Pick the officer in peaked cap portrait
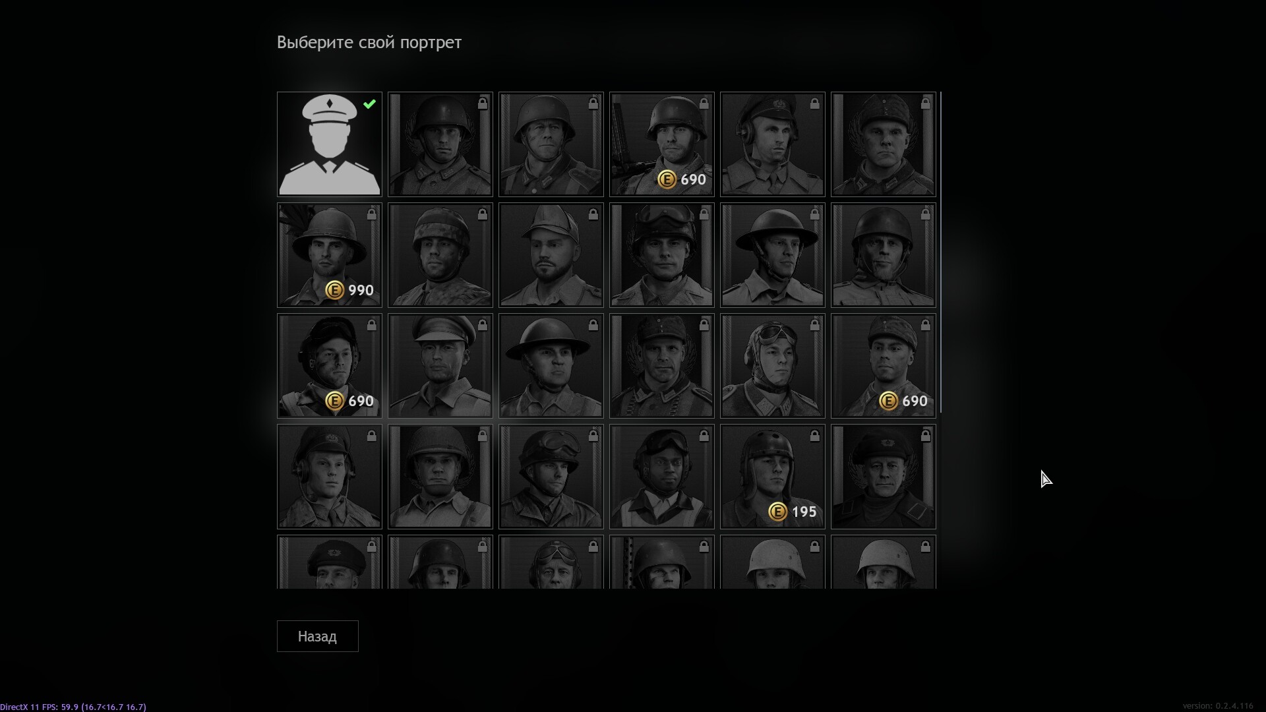The image size is (1266, 712). pos(440,366)
